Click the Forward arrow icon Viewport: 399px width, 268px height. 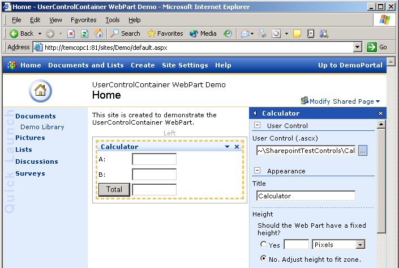pos(50,33)
